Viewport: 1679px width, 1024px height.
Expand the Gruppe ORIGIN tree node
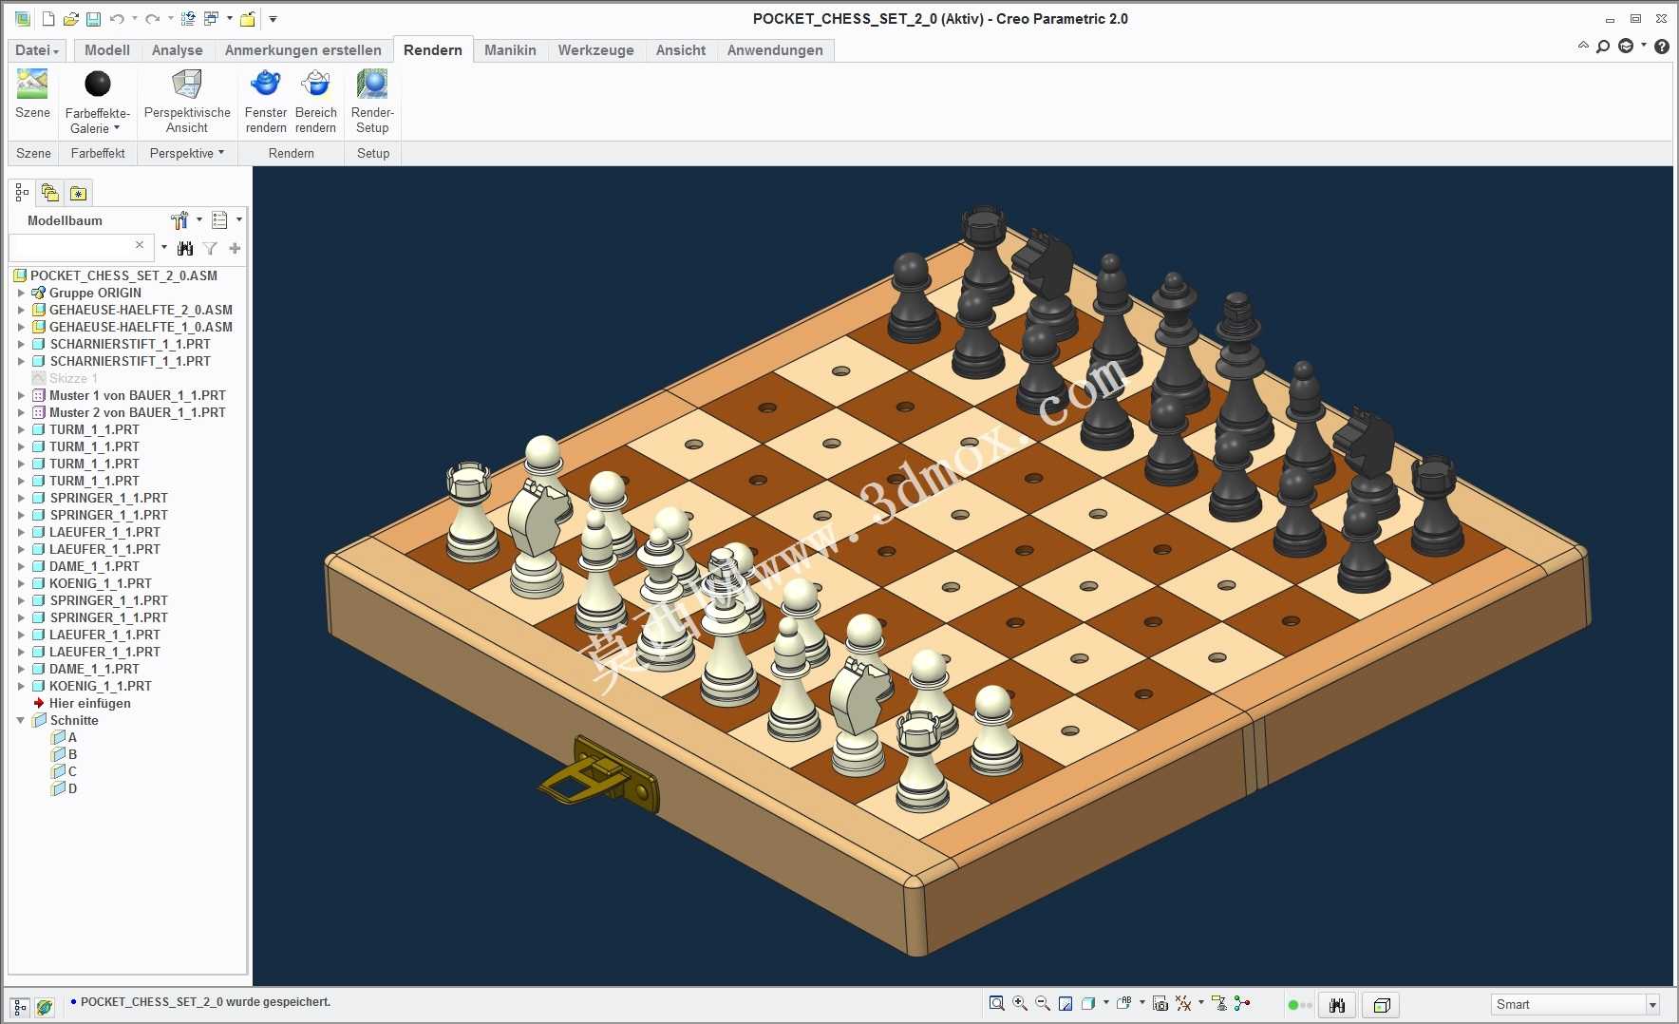tap(21, 293)
